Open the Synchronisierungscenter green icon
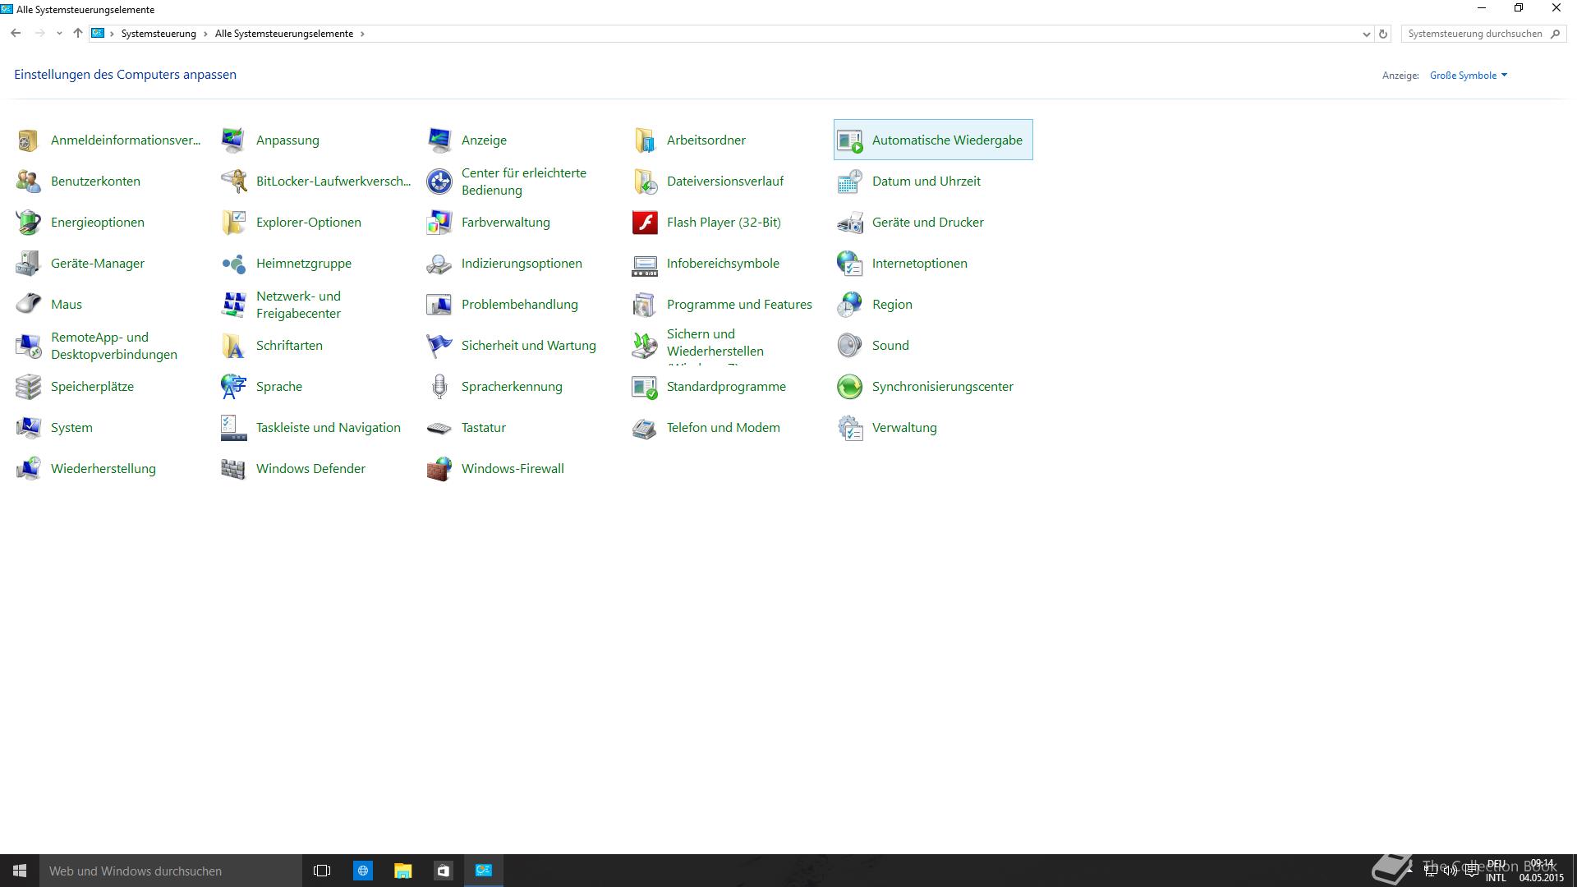The height and width of the screenshot is (887, 1577). coord(849,387)
